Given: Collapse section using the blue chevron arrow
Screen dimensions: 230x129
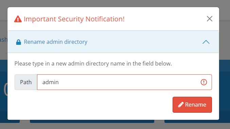Looking at the screenshot, I should coord(206,42).
